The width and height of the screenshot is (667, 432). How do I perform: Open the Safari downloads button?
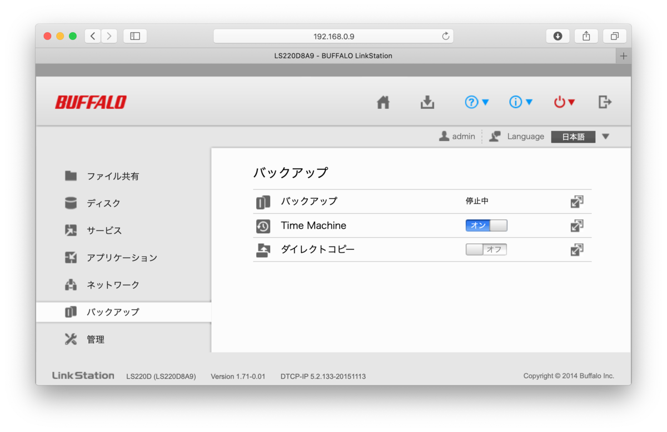[x=558, y=36]
